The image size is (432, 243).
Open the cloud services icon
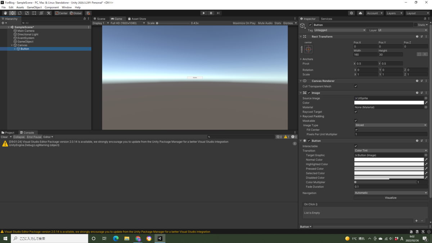[x=360, y=13]
